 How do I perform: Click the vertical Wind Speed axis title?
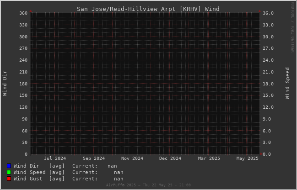(x=287, y=84)
